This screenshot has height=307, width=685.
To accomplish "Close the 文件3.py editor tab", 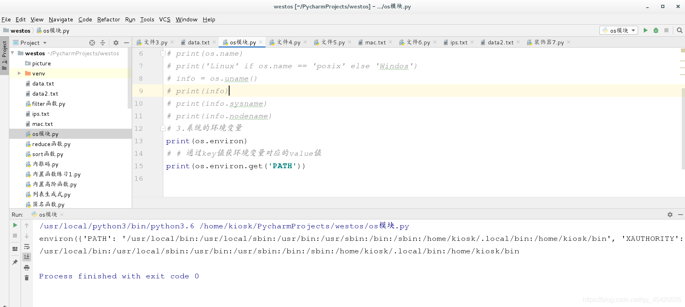I will click(x=172, y=42).
